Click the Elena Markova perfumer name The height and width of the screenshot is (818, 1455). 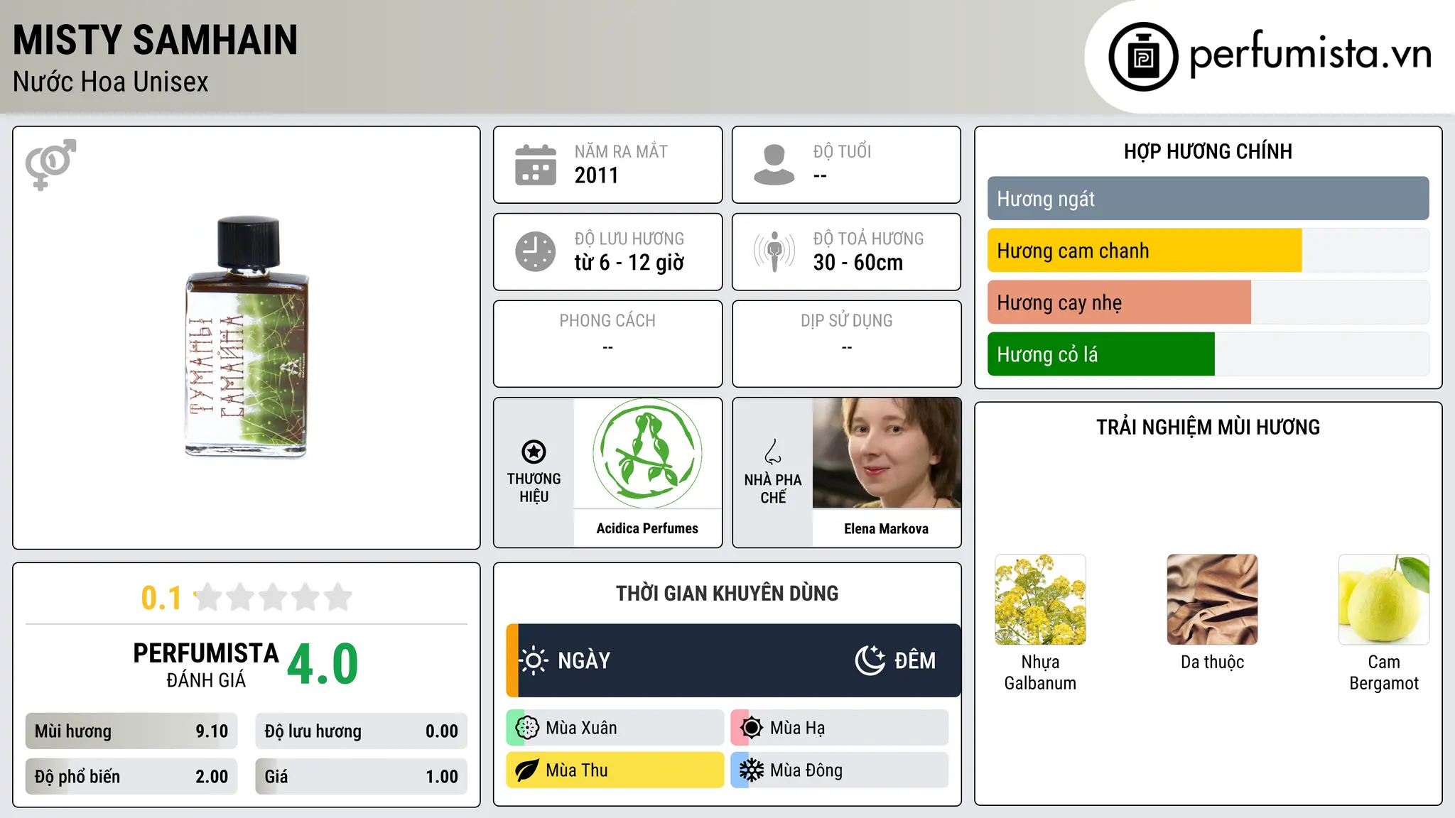887,528
